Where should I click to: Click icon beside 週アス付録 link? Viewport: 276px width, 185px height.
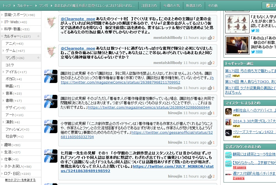pyautogui.click(x=229, y=175)
